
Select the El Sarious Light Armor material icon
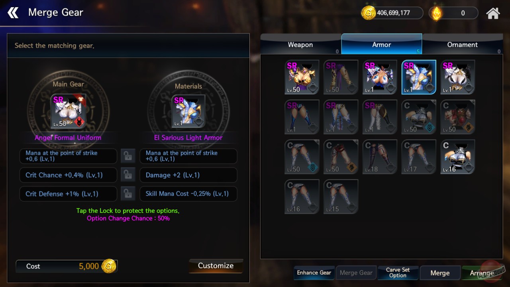188,111
